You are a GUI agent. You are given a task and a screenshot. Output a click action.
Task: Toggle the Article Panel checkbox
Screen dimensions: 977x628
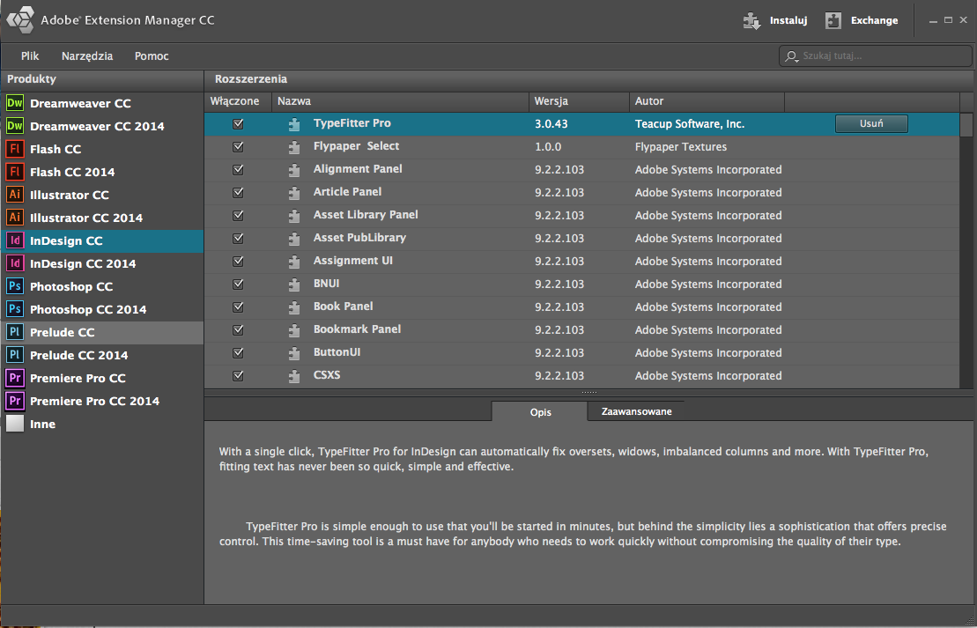tap(238, 193)
